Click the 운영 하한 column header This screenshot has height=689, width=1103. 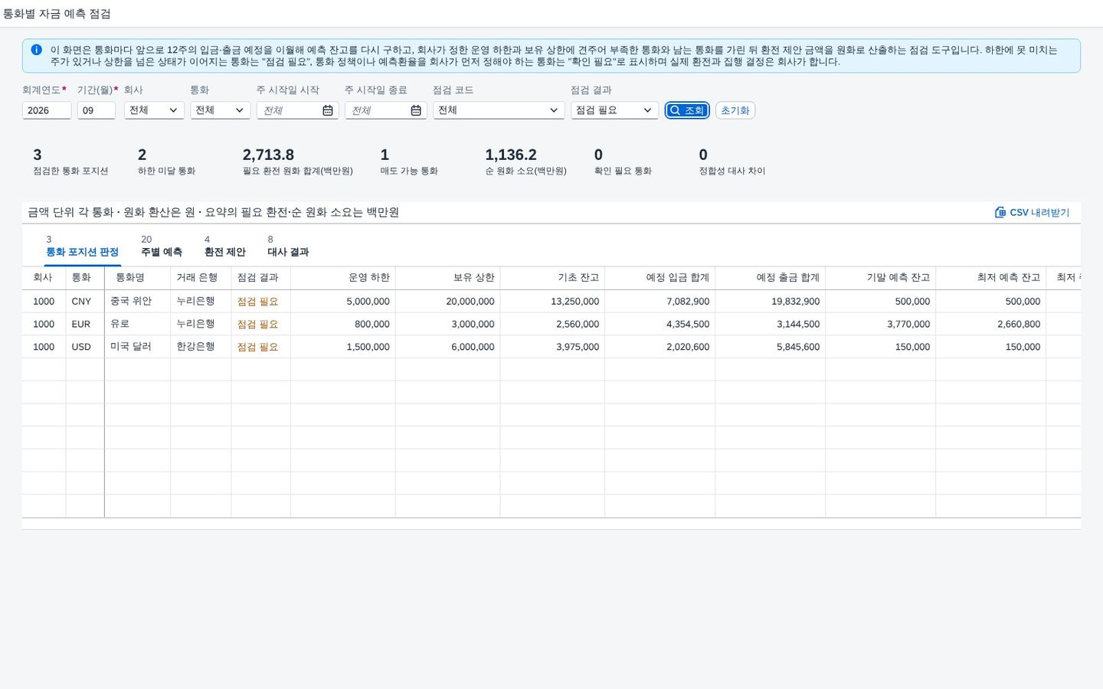pos(343,278)
